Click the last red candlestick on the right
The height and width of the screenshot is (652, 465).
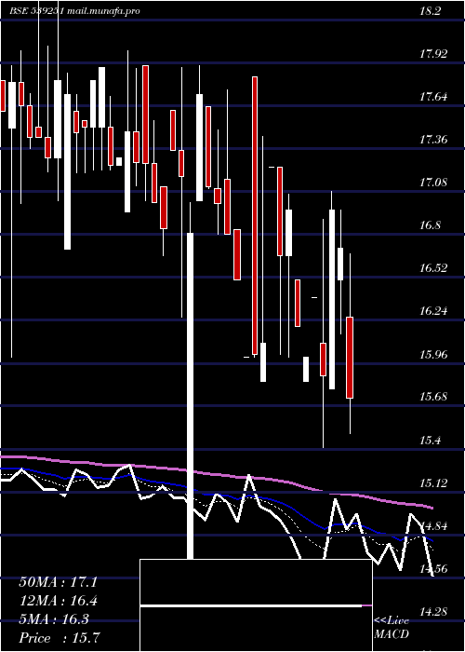tap(350, 358)
